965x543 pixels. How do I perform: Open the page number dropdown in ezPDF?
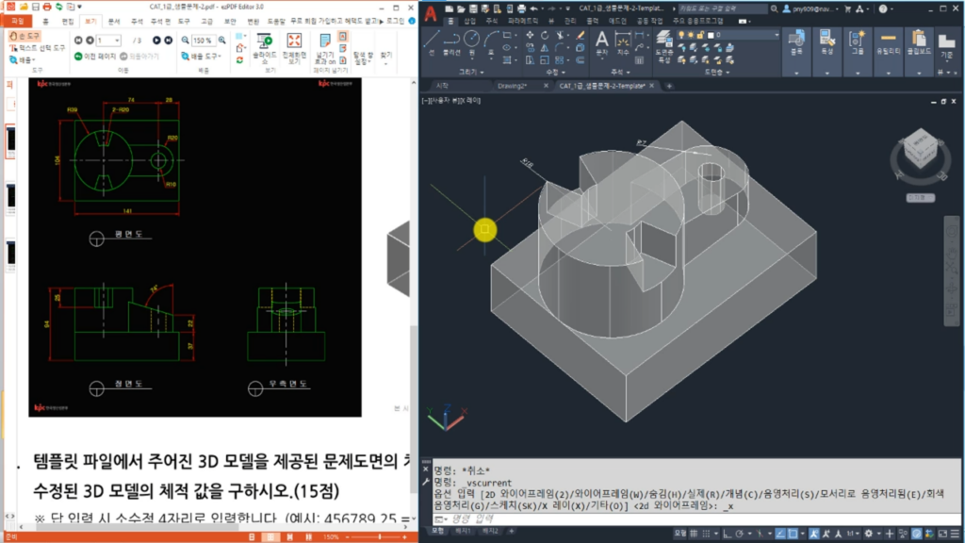pyautogui.click(x=117, y=41)
